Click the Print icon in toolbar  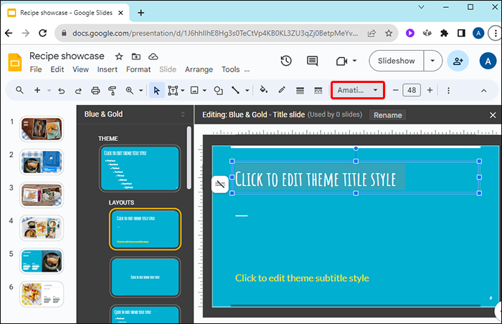point(95,90)
